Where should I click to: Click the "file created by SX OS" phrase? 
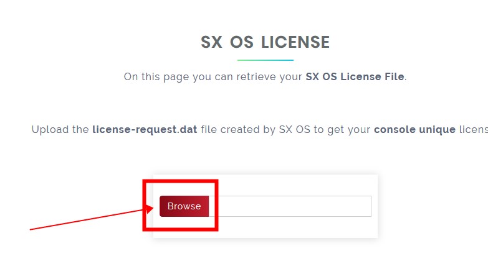tap(255, 129)
